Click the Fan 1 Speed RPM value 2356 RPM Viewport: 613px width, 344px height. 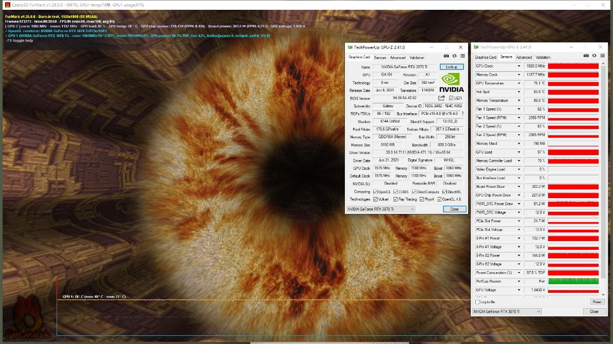coord(535,118)
